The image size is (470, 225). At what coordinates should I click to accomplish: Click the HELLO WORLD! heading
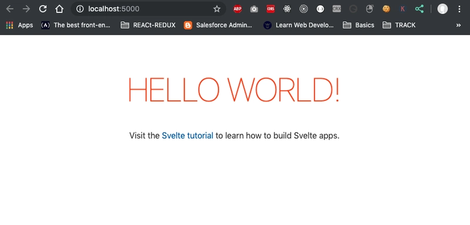pyautogui.click(x=234, y=90)
